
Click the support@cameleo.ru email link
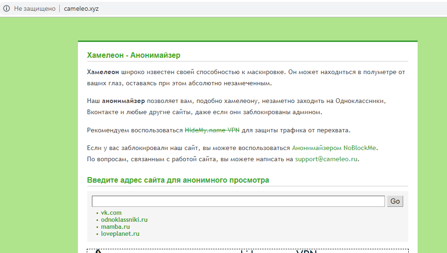(326, 159)
